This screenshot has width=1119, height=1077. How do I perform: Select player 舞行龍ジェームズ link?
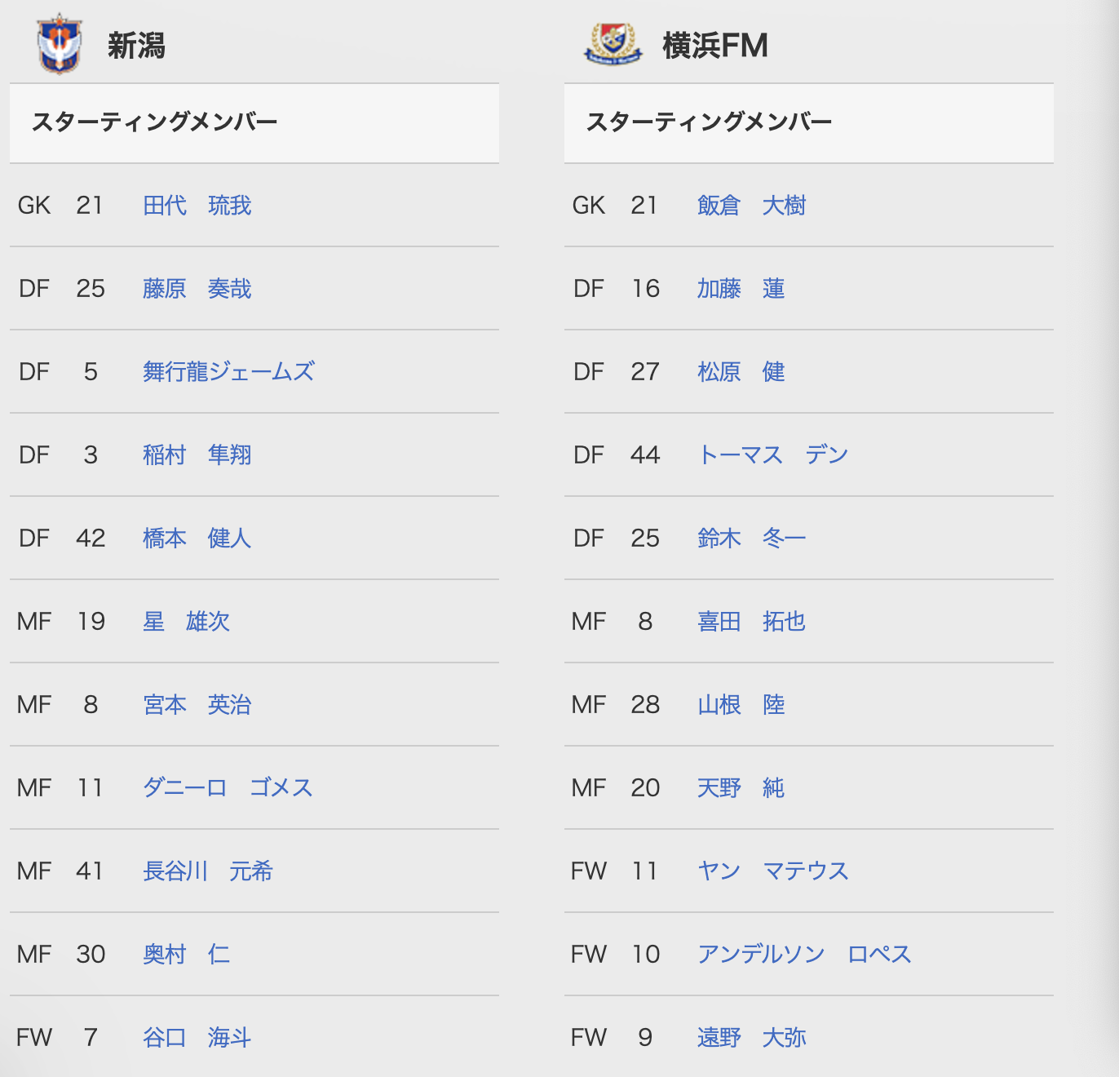pyautogui.click(x=228, y=372)
